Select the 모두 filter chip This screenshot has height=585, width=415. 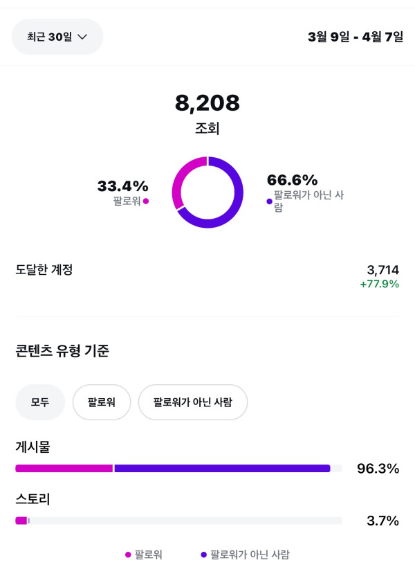pos(40,402)
